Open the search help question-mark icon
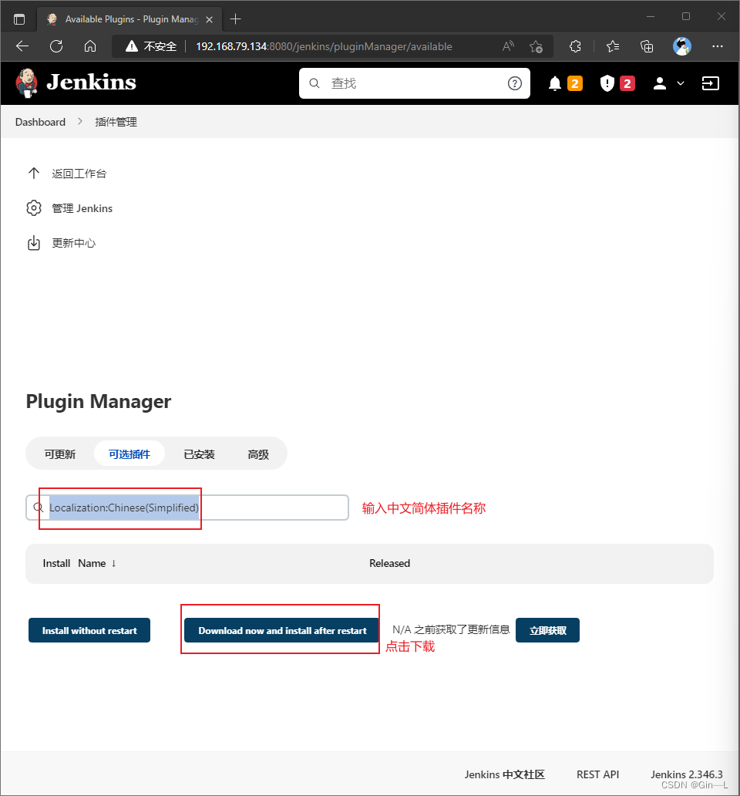 (514, 83)
